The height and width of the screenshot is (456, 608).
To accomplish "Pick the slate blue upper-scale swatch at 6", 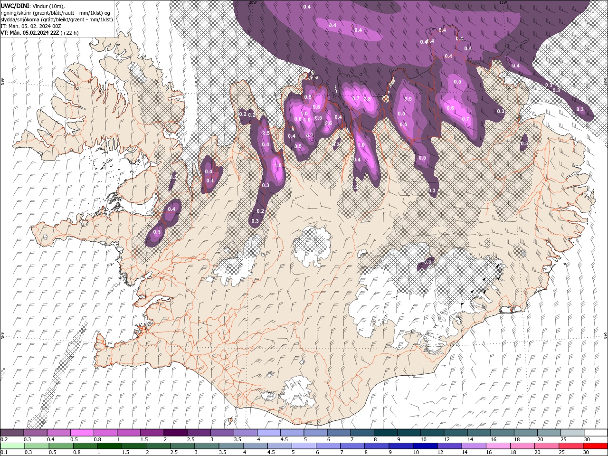I will [x=339, y=433].
